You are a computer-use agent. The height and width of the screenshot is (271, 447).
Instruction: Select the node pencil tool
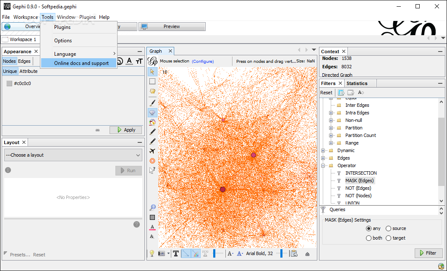152,132
